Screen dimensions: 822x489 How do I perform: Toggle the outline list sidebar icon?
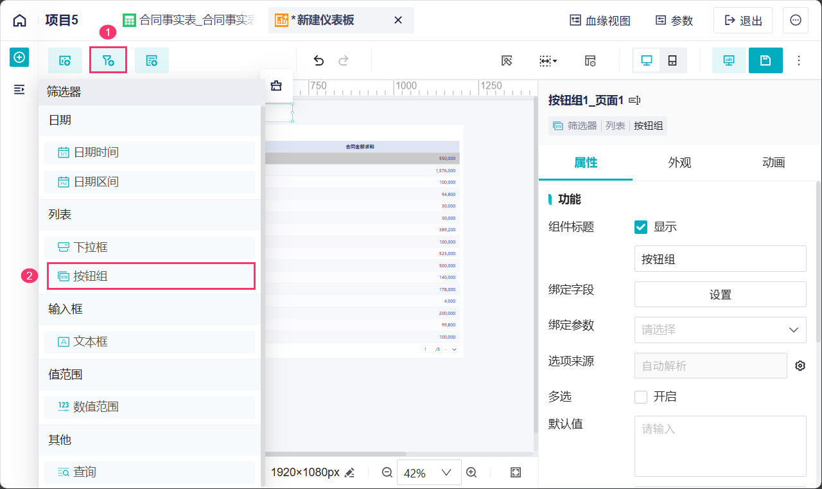(x=19, y=89)
